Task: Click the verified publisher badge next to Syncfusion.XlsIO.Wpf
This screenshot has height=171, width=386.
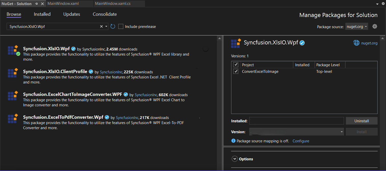Action: click(73, 48)
